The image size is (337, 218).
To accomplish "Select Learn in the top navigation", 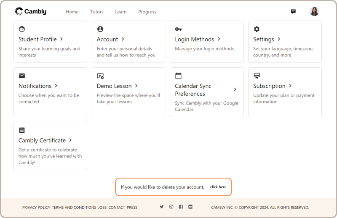I will click(121, 12).
